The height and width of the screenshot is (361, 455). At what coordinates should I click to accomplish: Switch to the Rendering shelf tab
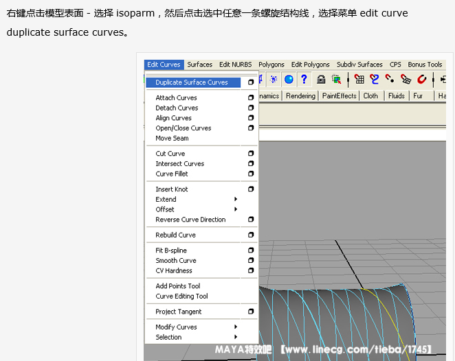[300, 96]
